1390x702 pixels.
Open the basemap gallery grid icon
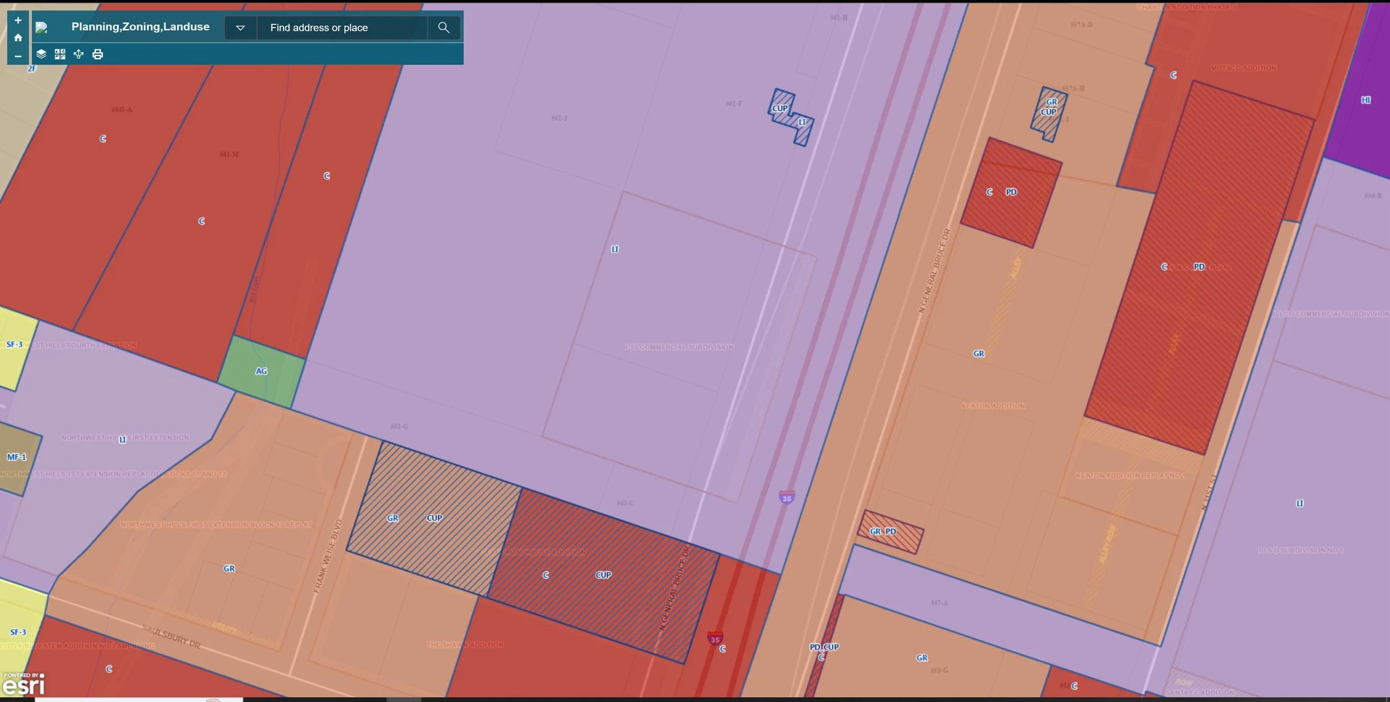(60, 54)
